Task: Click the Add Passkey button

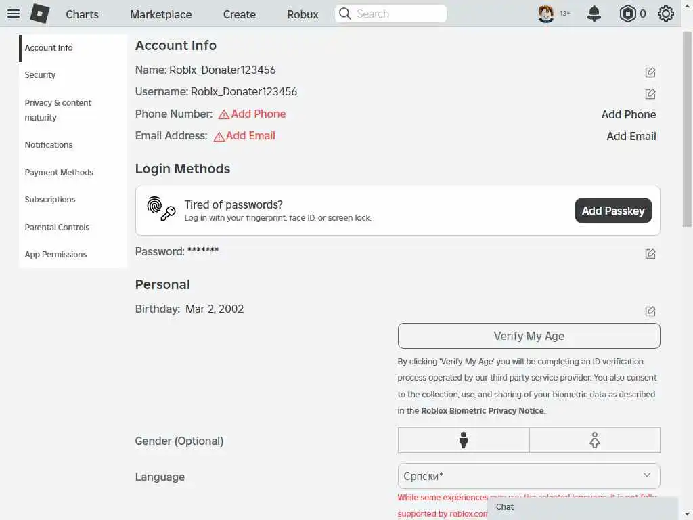Action: click(613, 211)
